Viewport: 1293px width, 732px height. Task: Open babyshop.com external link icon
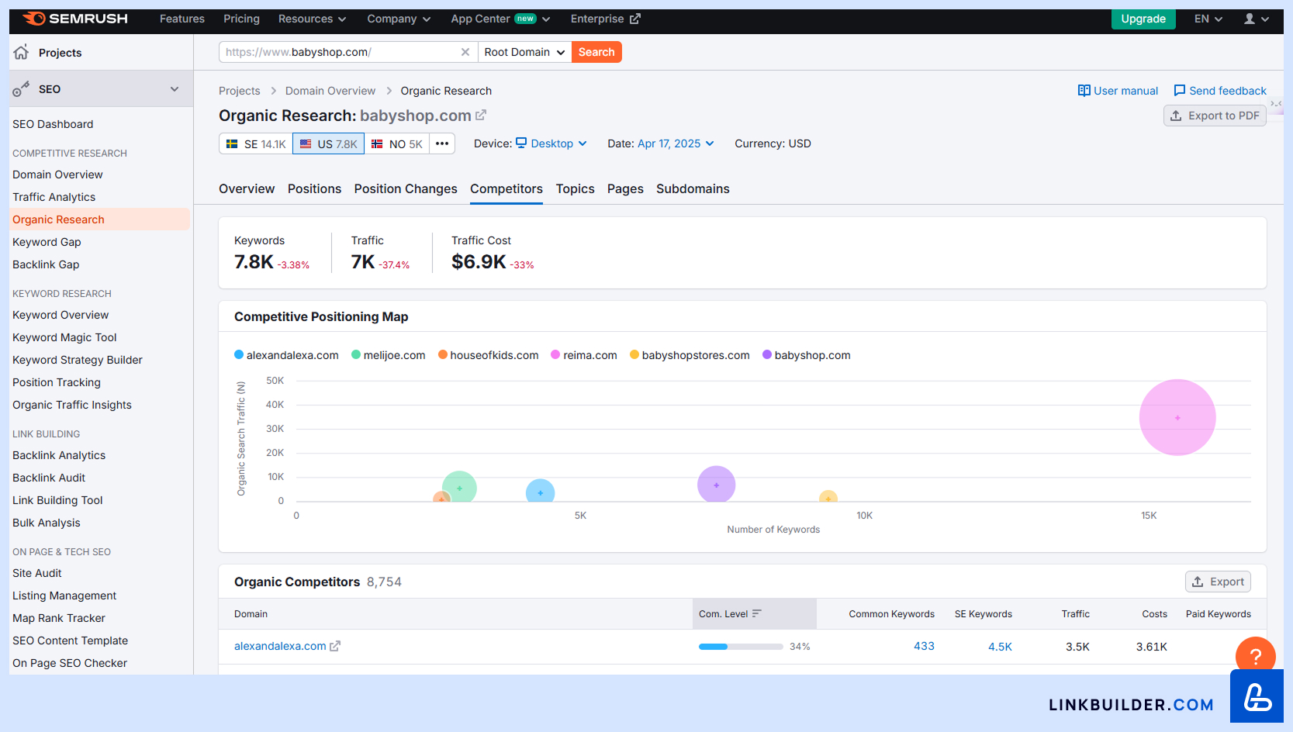coord(481,115)
